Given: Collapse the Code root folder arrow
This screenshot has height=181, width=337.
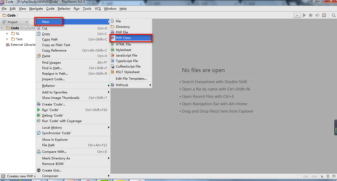Looking at the screenshot, I should tap(2, 28).
